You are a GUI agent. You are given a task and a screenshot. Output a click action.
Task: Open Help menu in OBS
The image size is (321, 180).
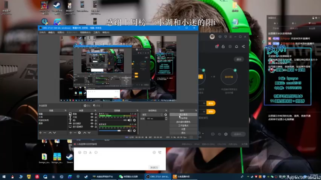click(x=106, y=32)
